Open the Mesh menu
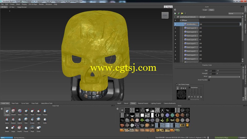 pos(18,4)
